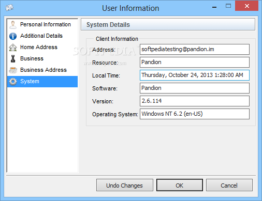
Task: Click the house icon for Home Address
Action: (13, 48)
